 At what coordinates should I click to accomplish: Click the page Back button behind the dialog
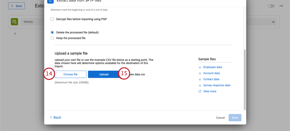coord(16,6)
